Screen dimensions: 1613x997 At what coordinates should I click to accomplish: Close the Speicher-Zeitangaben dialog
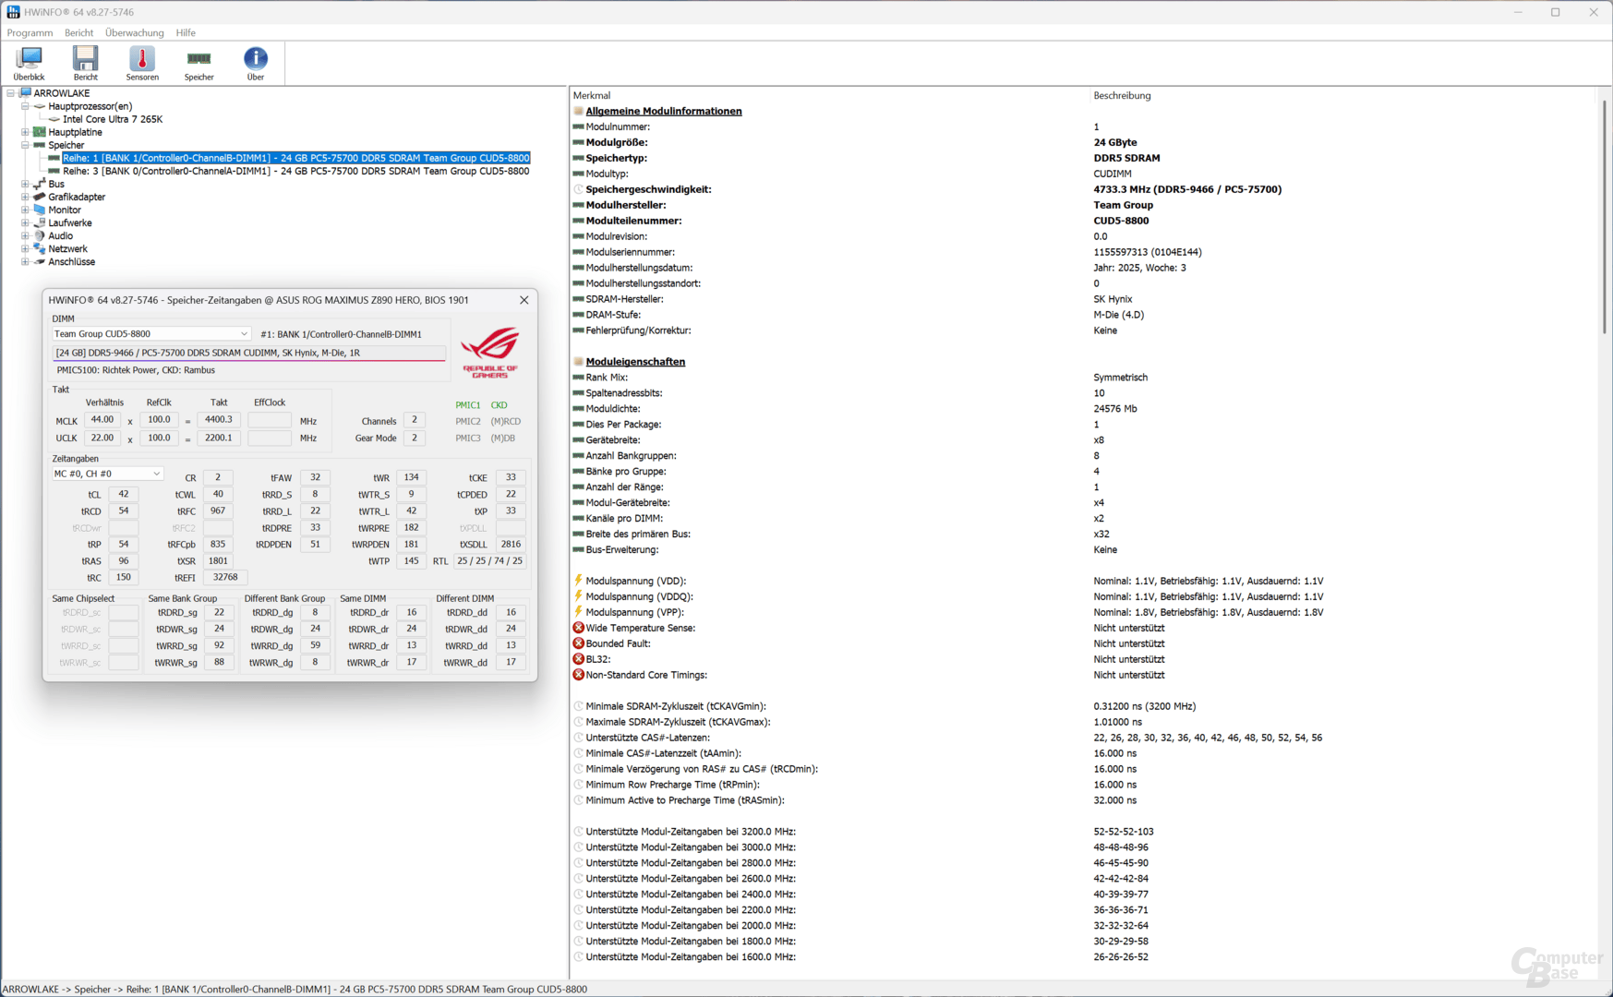pos(524,300)
